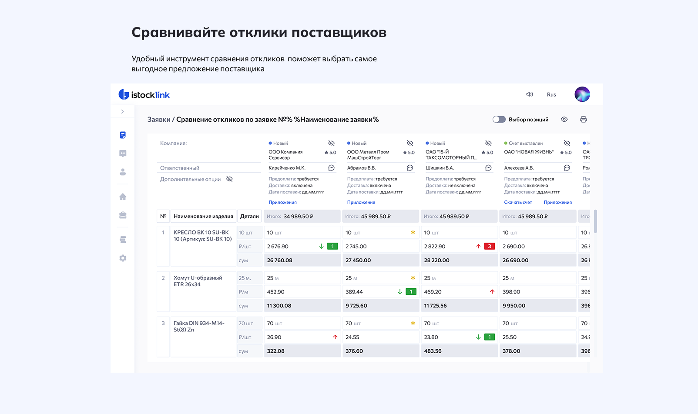This screenshot has height=414, width=698.
Task: Select the Хомут U-образный ETR 26x34 item name
Action: point(198,281)
